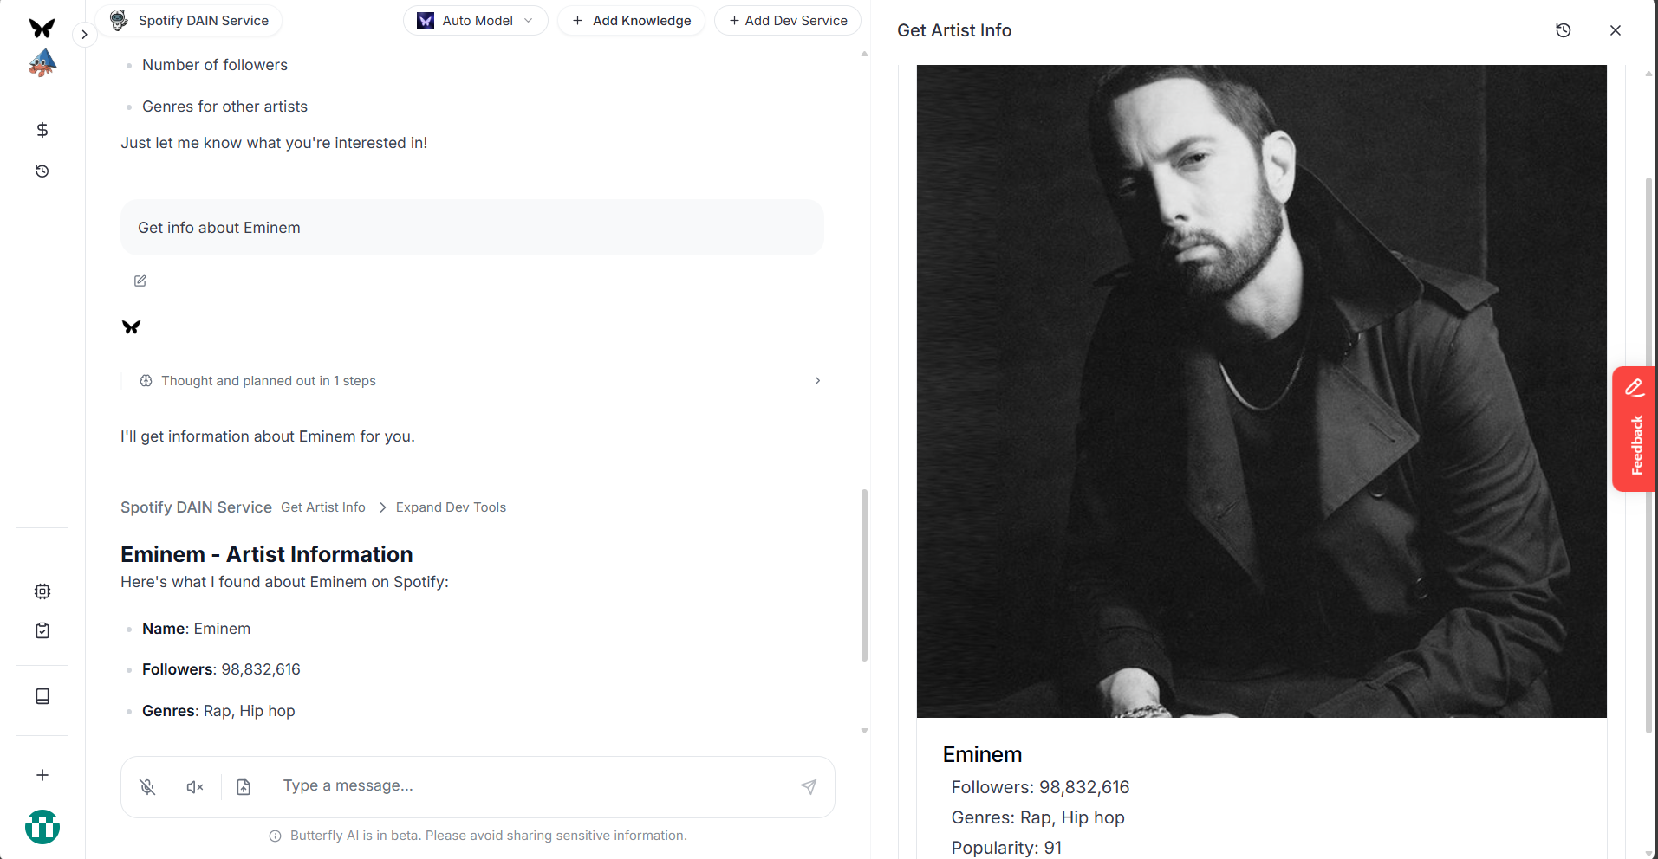Click the 'Eminem' name under the photo

tap(982, 754)
